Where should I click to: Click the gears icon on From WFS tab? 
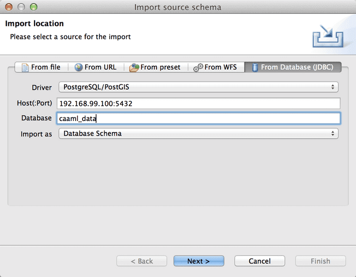point(198,67)
